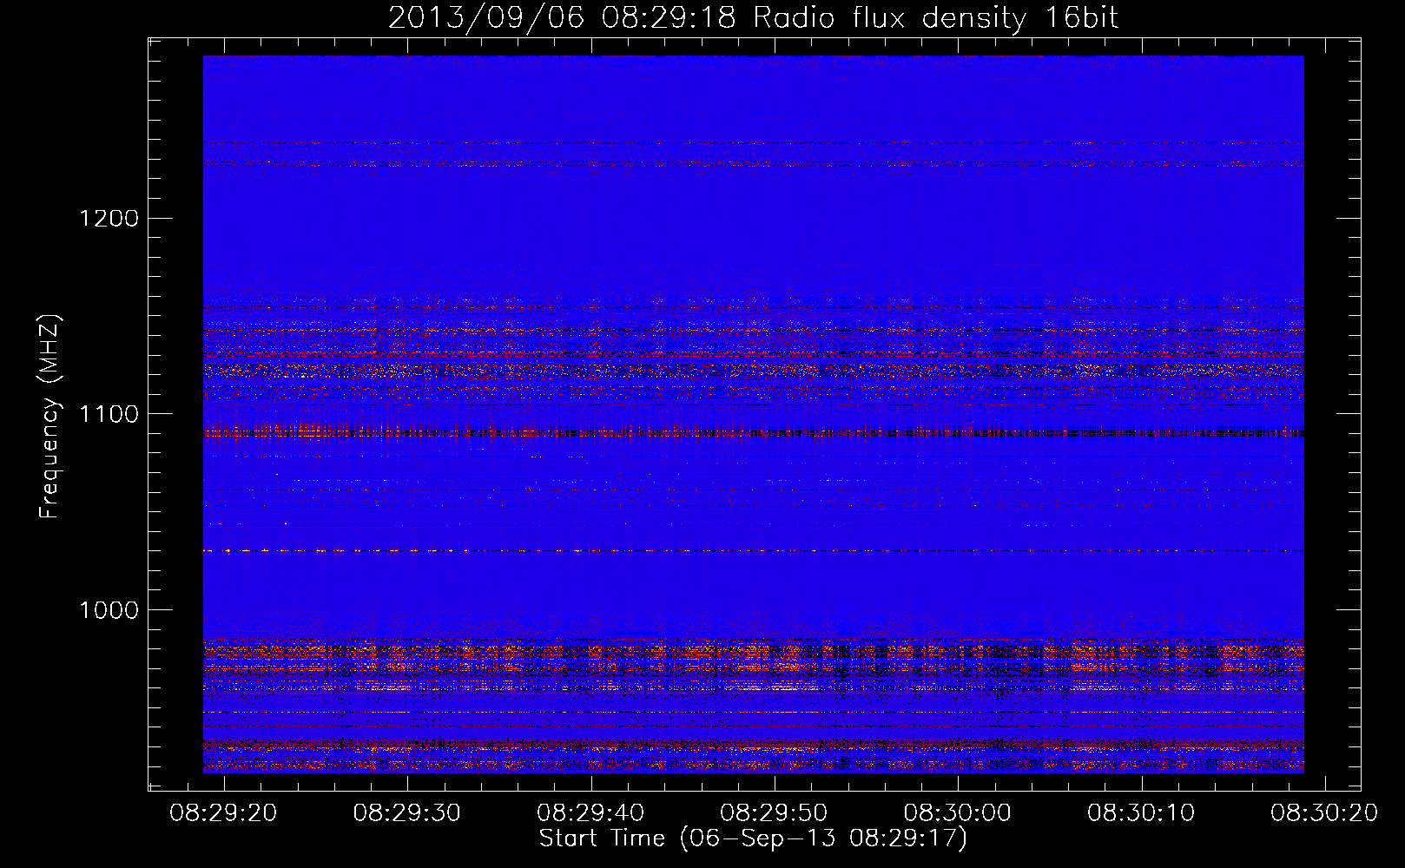This screenshot has height=868, width=1405.
Task: Click the plot title '2013/09/06 08:29:18 Radio flux density 16bit'
Action: tap(753, 18)
